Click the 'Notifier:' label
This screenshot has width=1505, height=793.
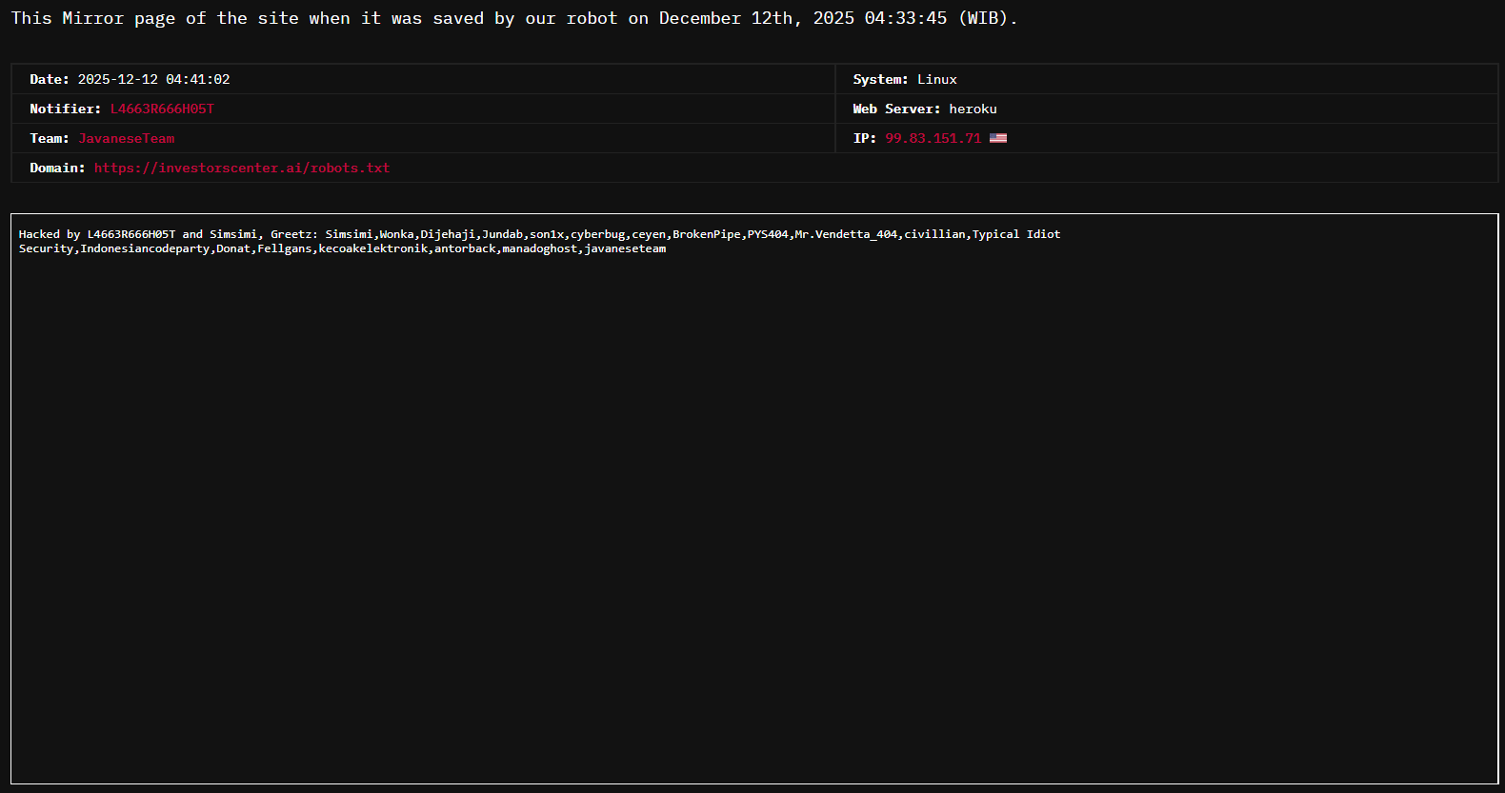click(x=65, y=109)
